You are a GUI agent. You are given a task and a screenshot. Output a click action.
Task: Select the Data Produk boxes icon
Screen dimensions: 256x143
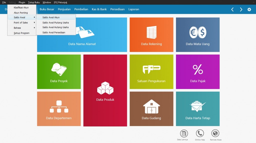pos(105,88)
